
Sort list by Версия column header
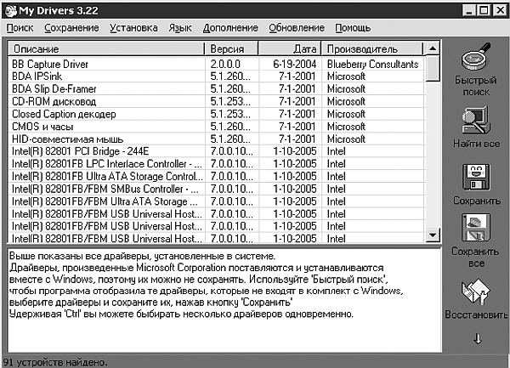click(231, 48)
